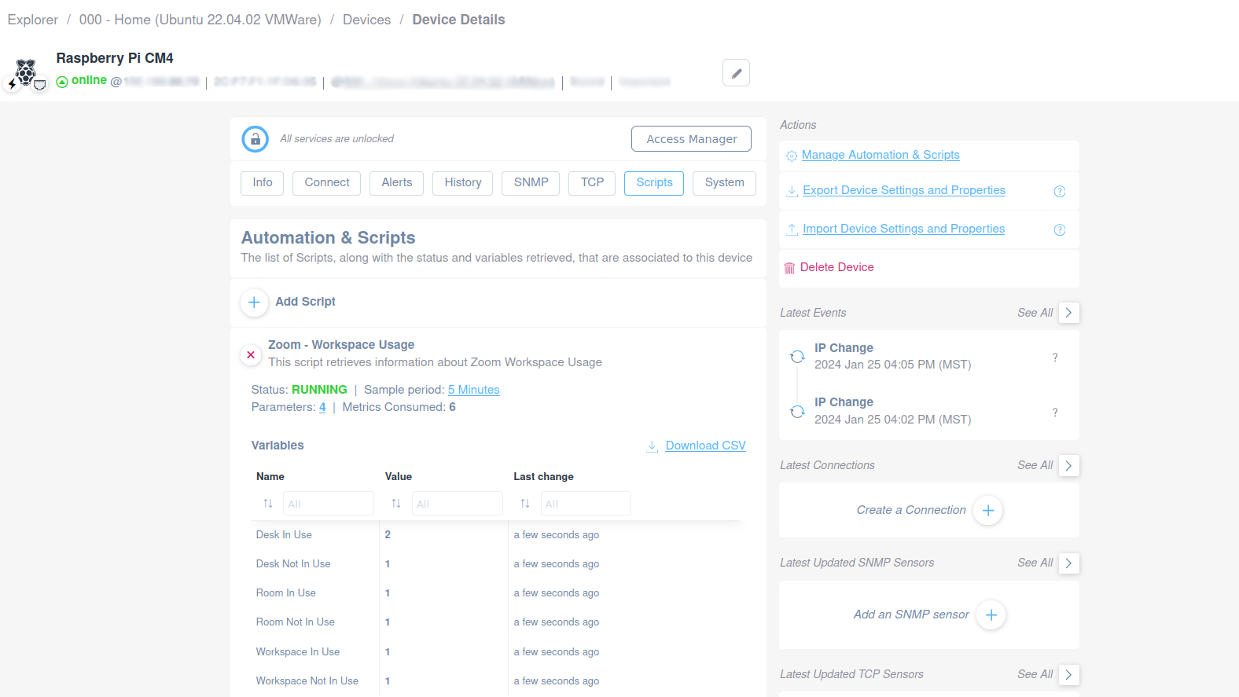Sort the Last change column arrows icon

pos(525,504)
